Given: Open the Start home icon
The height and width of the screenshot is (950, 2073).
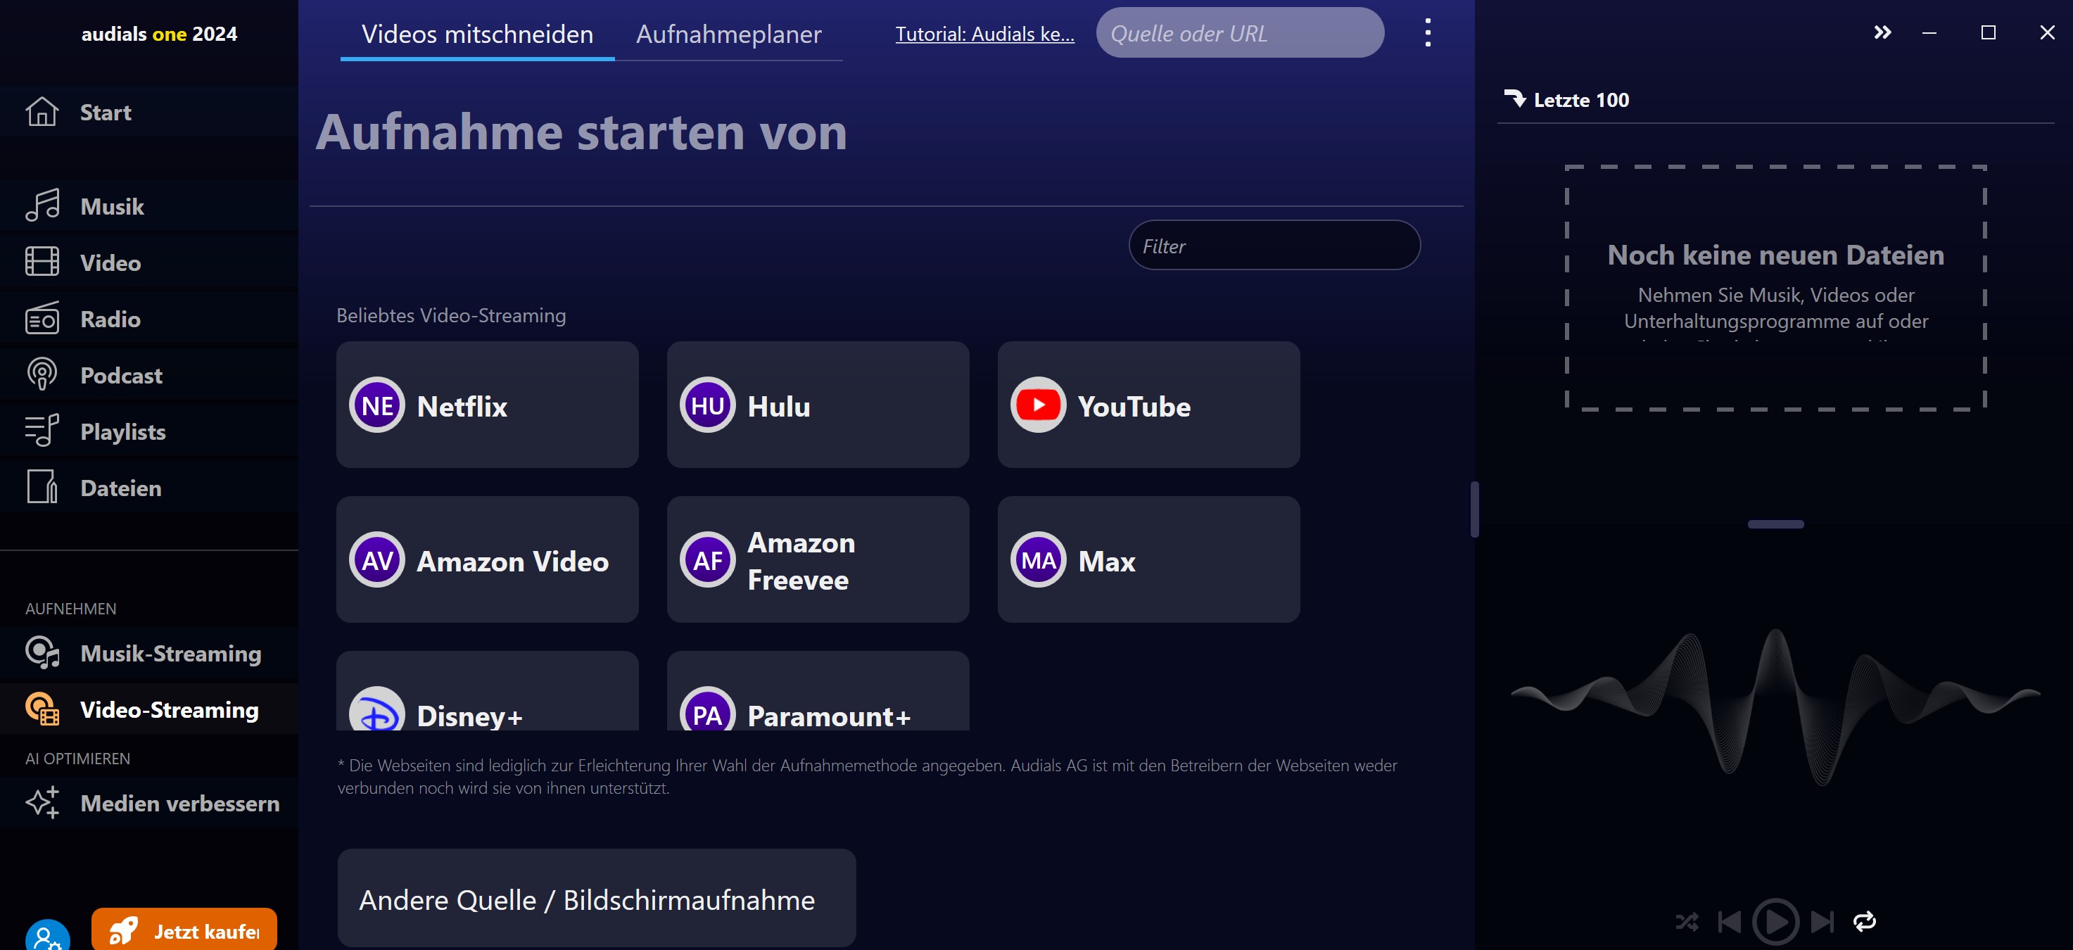Looking at the screenshot, I should (x=42, y=111).
